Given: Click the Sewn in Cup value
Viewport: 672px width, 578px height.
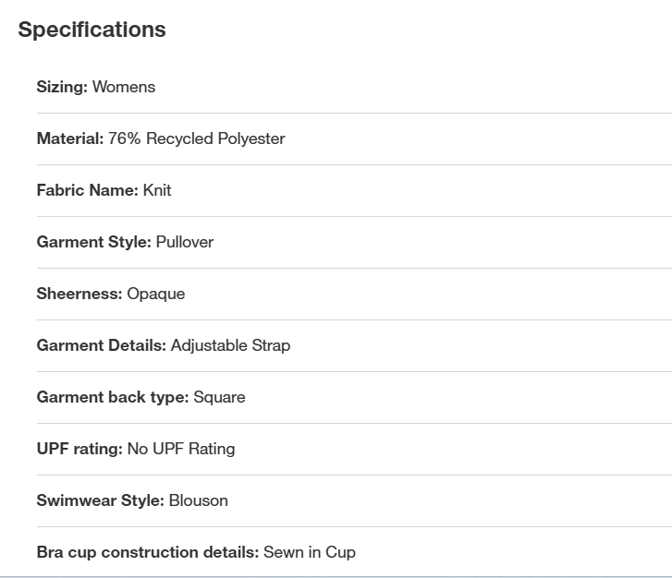Looking at the screenshot, I should point(310,552).
